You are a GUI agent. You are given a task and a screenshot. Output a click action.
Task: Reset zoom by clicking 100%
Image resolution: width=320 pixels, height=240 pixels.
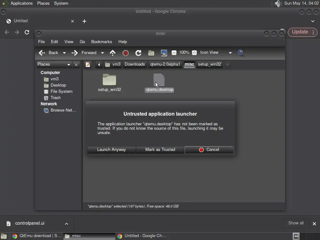point(184,52)
